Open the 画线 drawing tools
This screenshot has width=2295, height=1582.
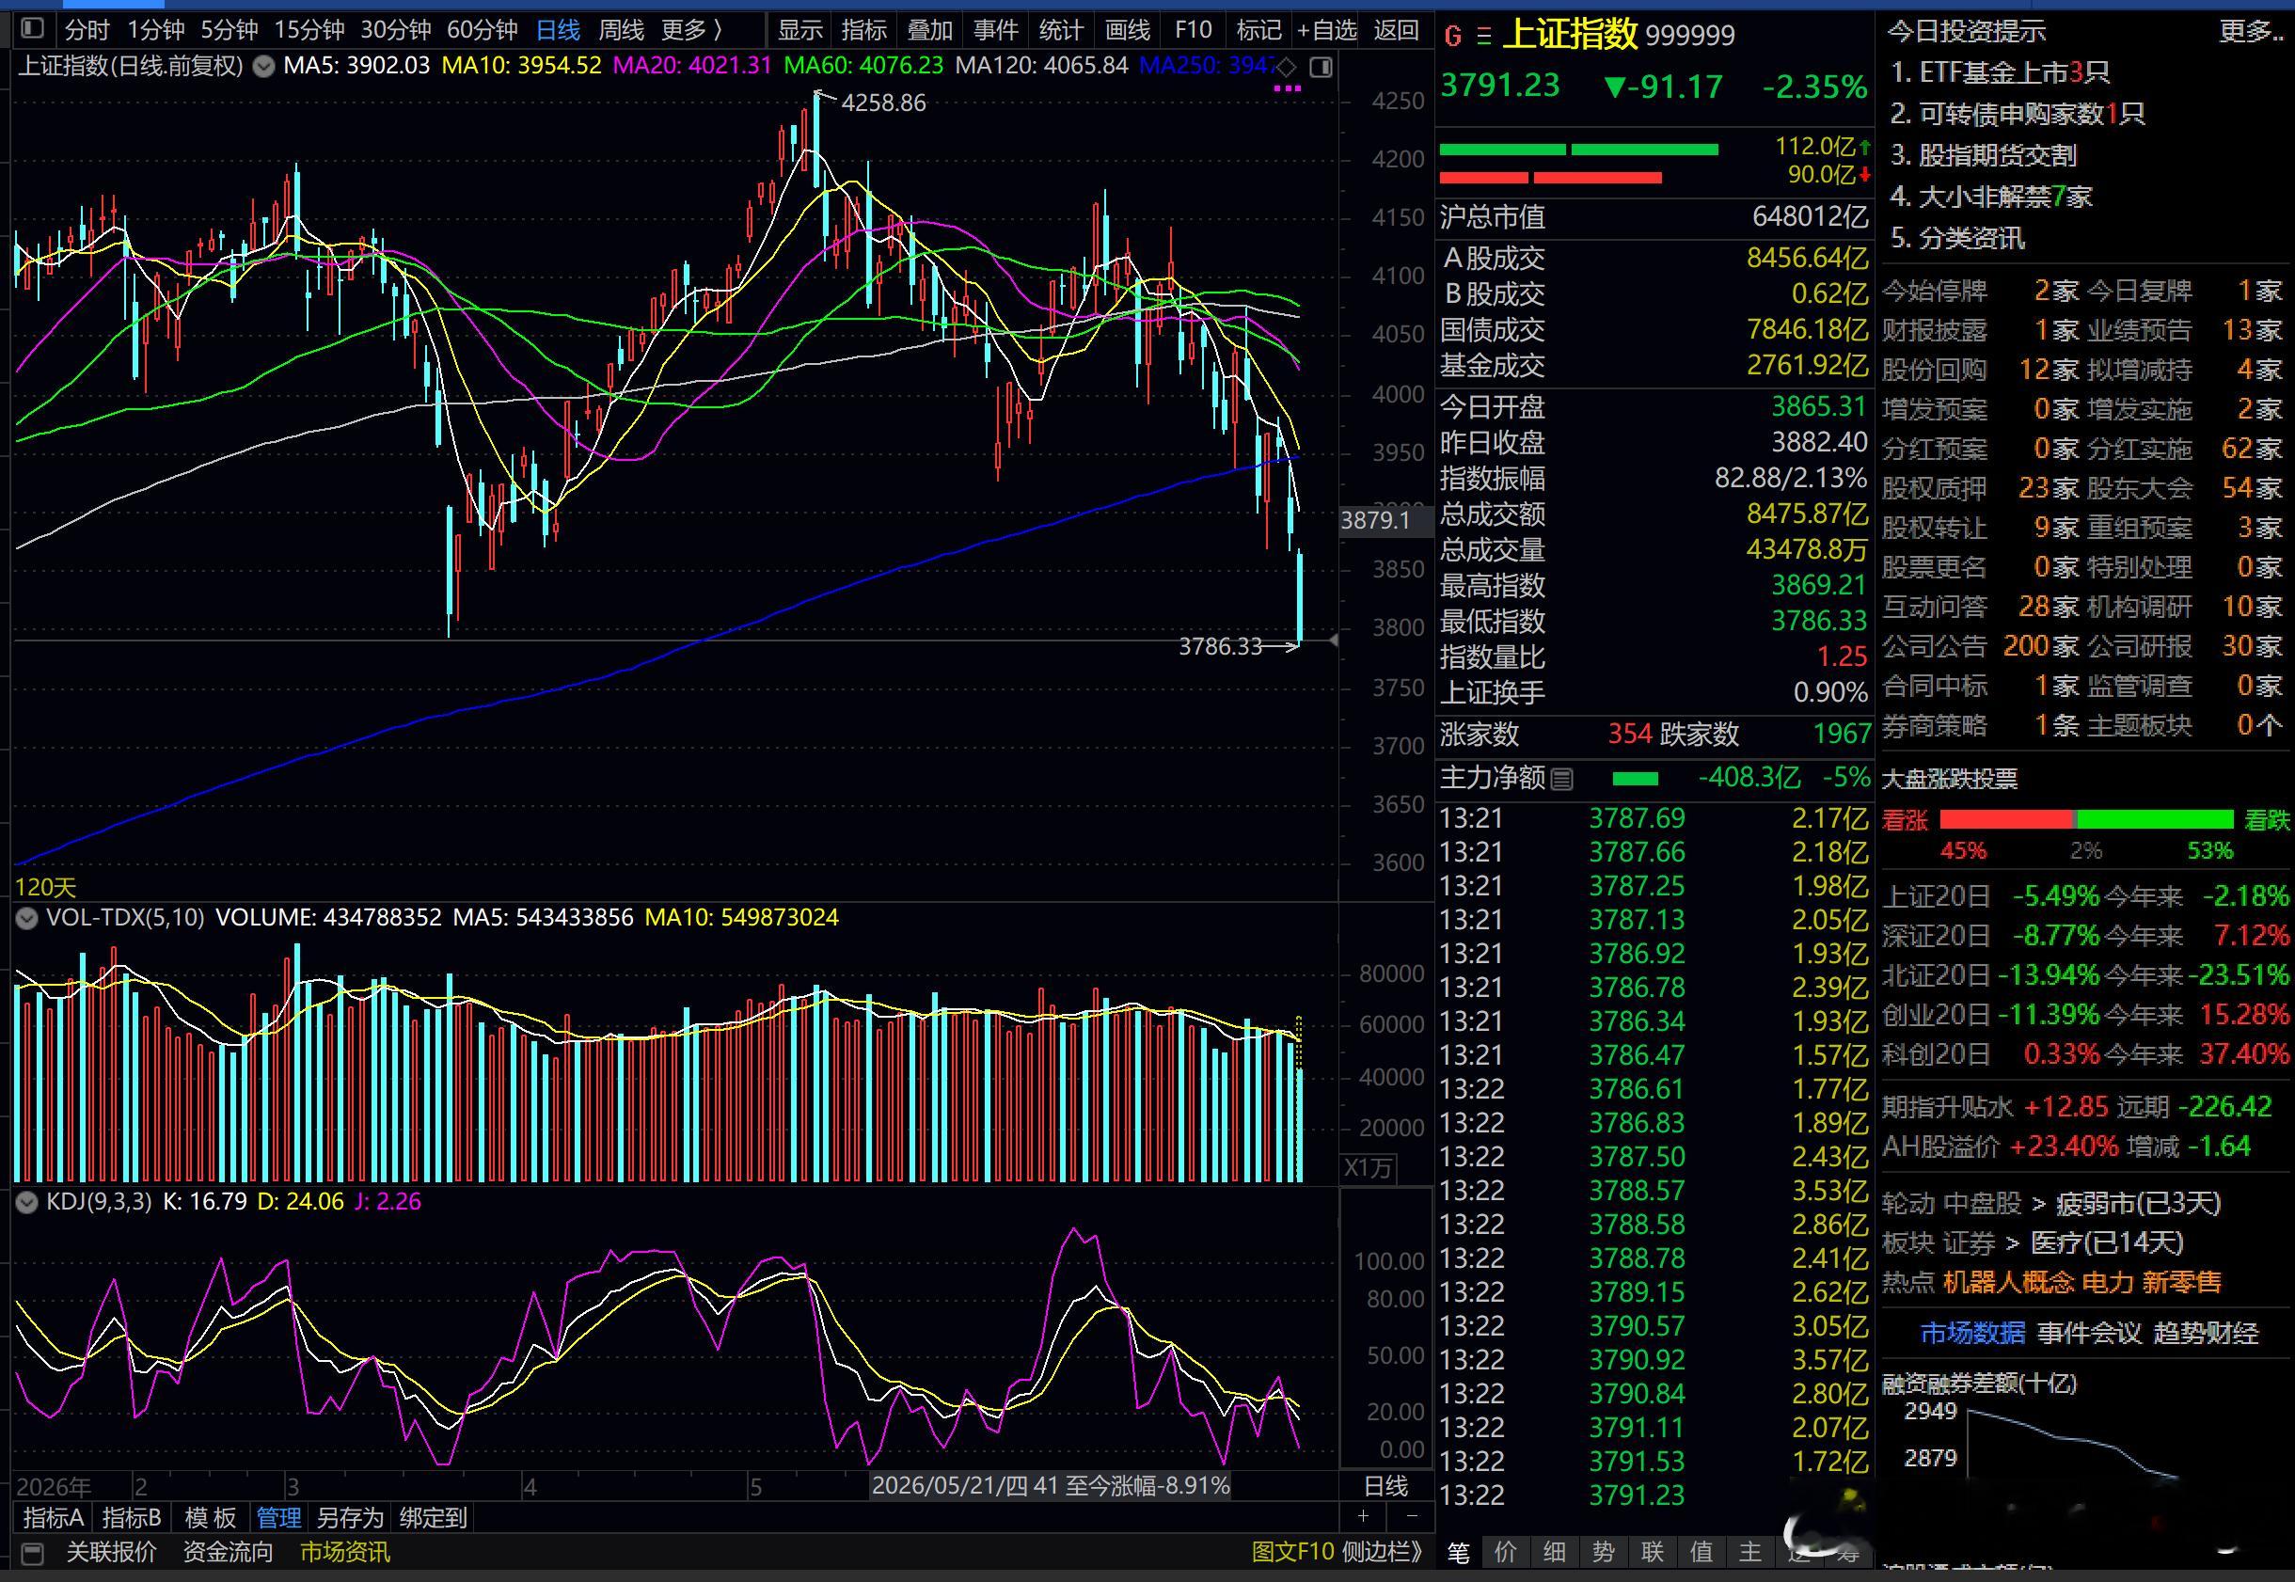(x=1127, y=31)
